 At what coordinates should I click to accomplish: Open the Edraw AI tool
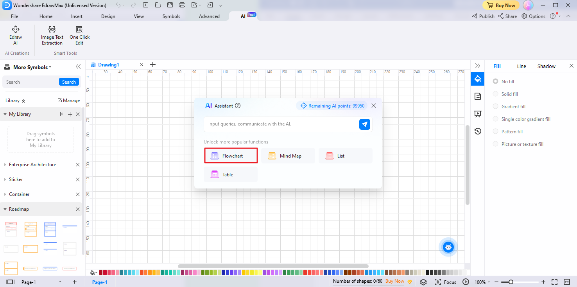click(x=16, y=36)
